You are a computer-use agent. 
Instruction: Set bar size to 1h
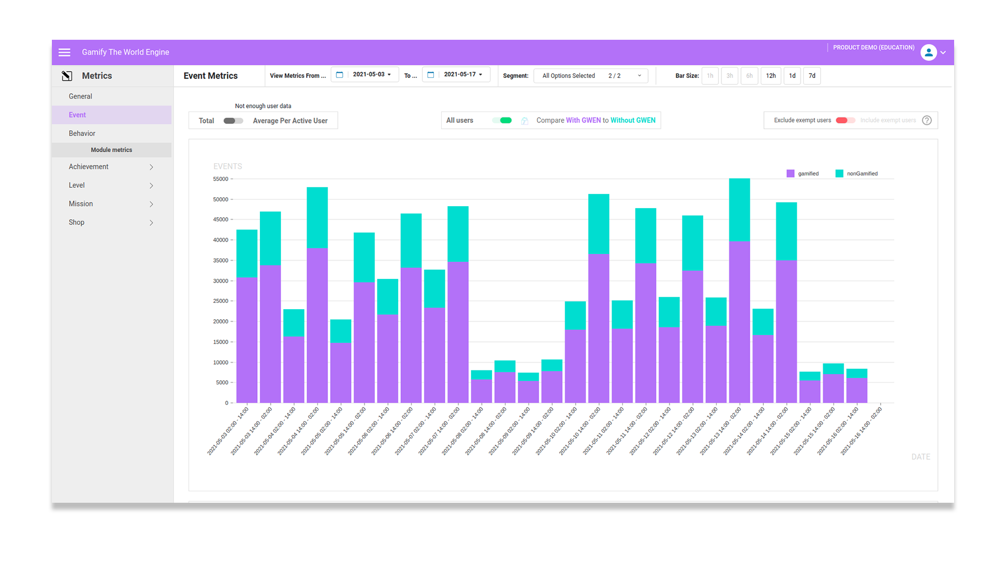tap(710, 76)
